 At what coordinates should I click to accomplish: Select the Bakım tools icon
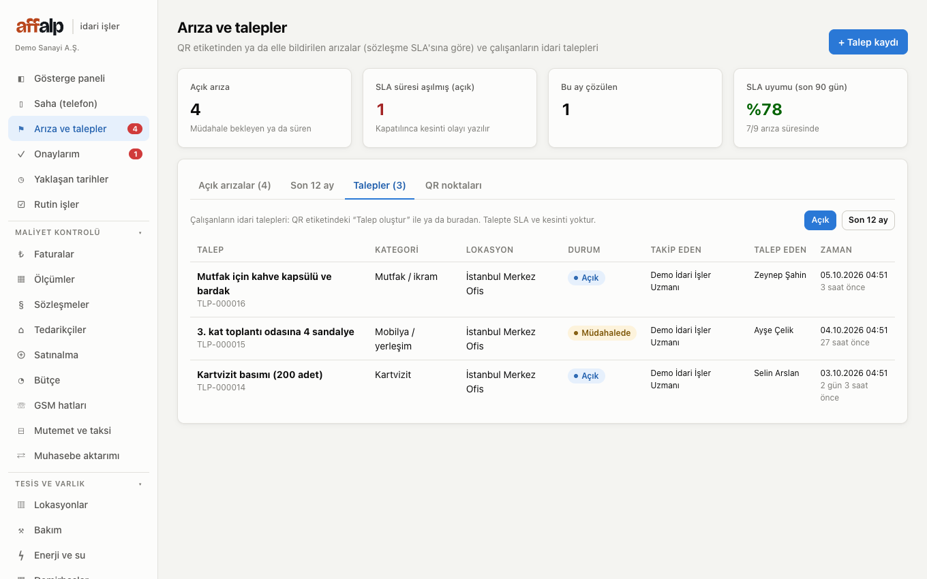[x=21, y=530]
